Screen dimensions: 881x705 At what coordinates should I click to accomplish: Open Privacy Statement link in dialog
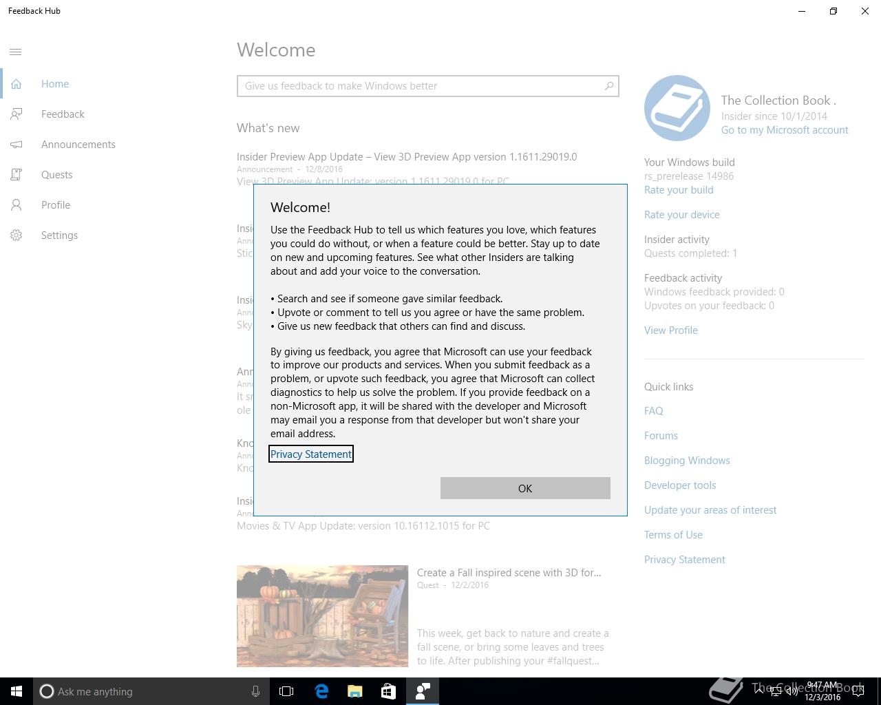click(311, 454)
